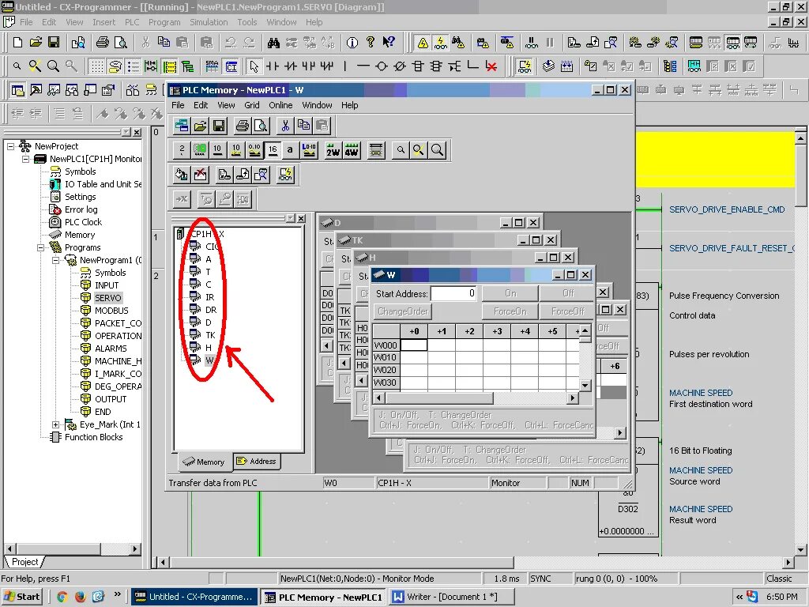Click Print icon in PLC Memory toolbar
The image size is (809, 607).
[x=243, y=126]
